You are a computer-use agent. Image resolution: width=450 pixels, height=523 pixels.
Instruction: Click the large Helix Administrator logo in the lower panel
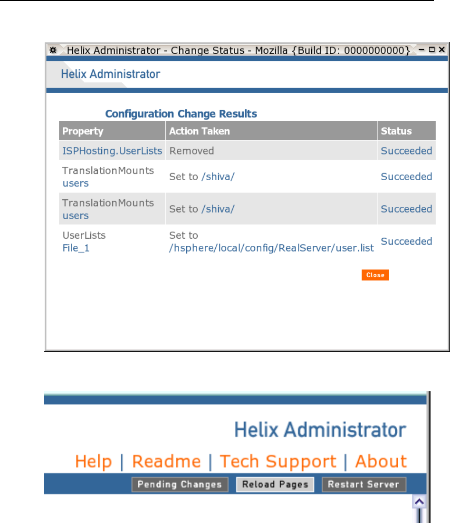point(320,430)
